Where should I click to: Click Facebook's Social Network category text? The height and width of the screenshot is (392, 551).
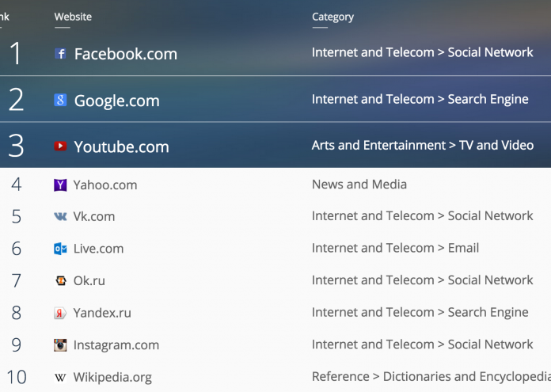point(423,52)
